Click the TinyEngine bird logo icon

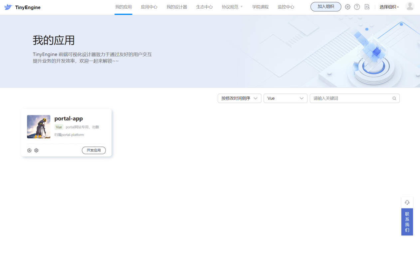(8, 6)
